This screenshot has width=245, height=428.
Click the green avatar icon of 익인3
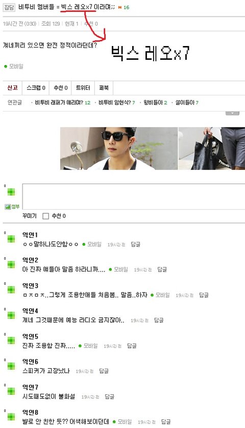click(x=11, y=289)
